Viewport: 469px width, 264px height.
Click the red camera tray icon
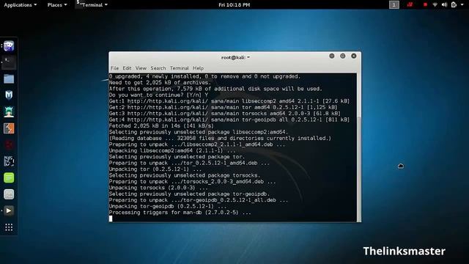point(410,5)
